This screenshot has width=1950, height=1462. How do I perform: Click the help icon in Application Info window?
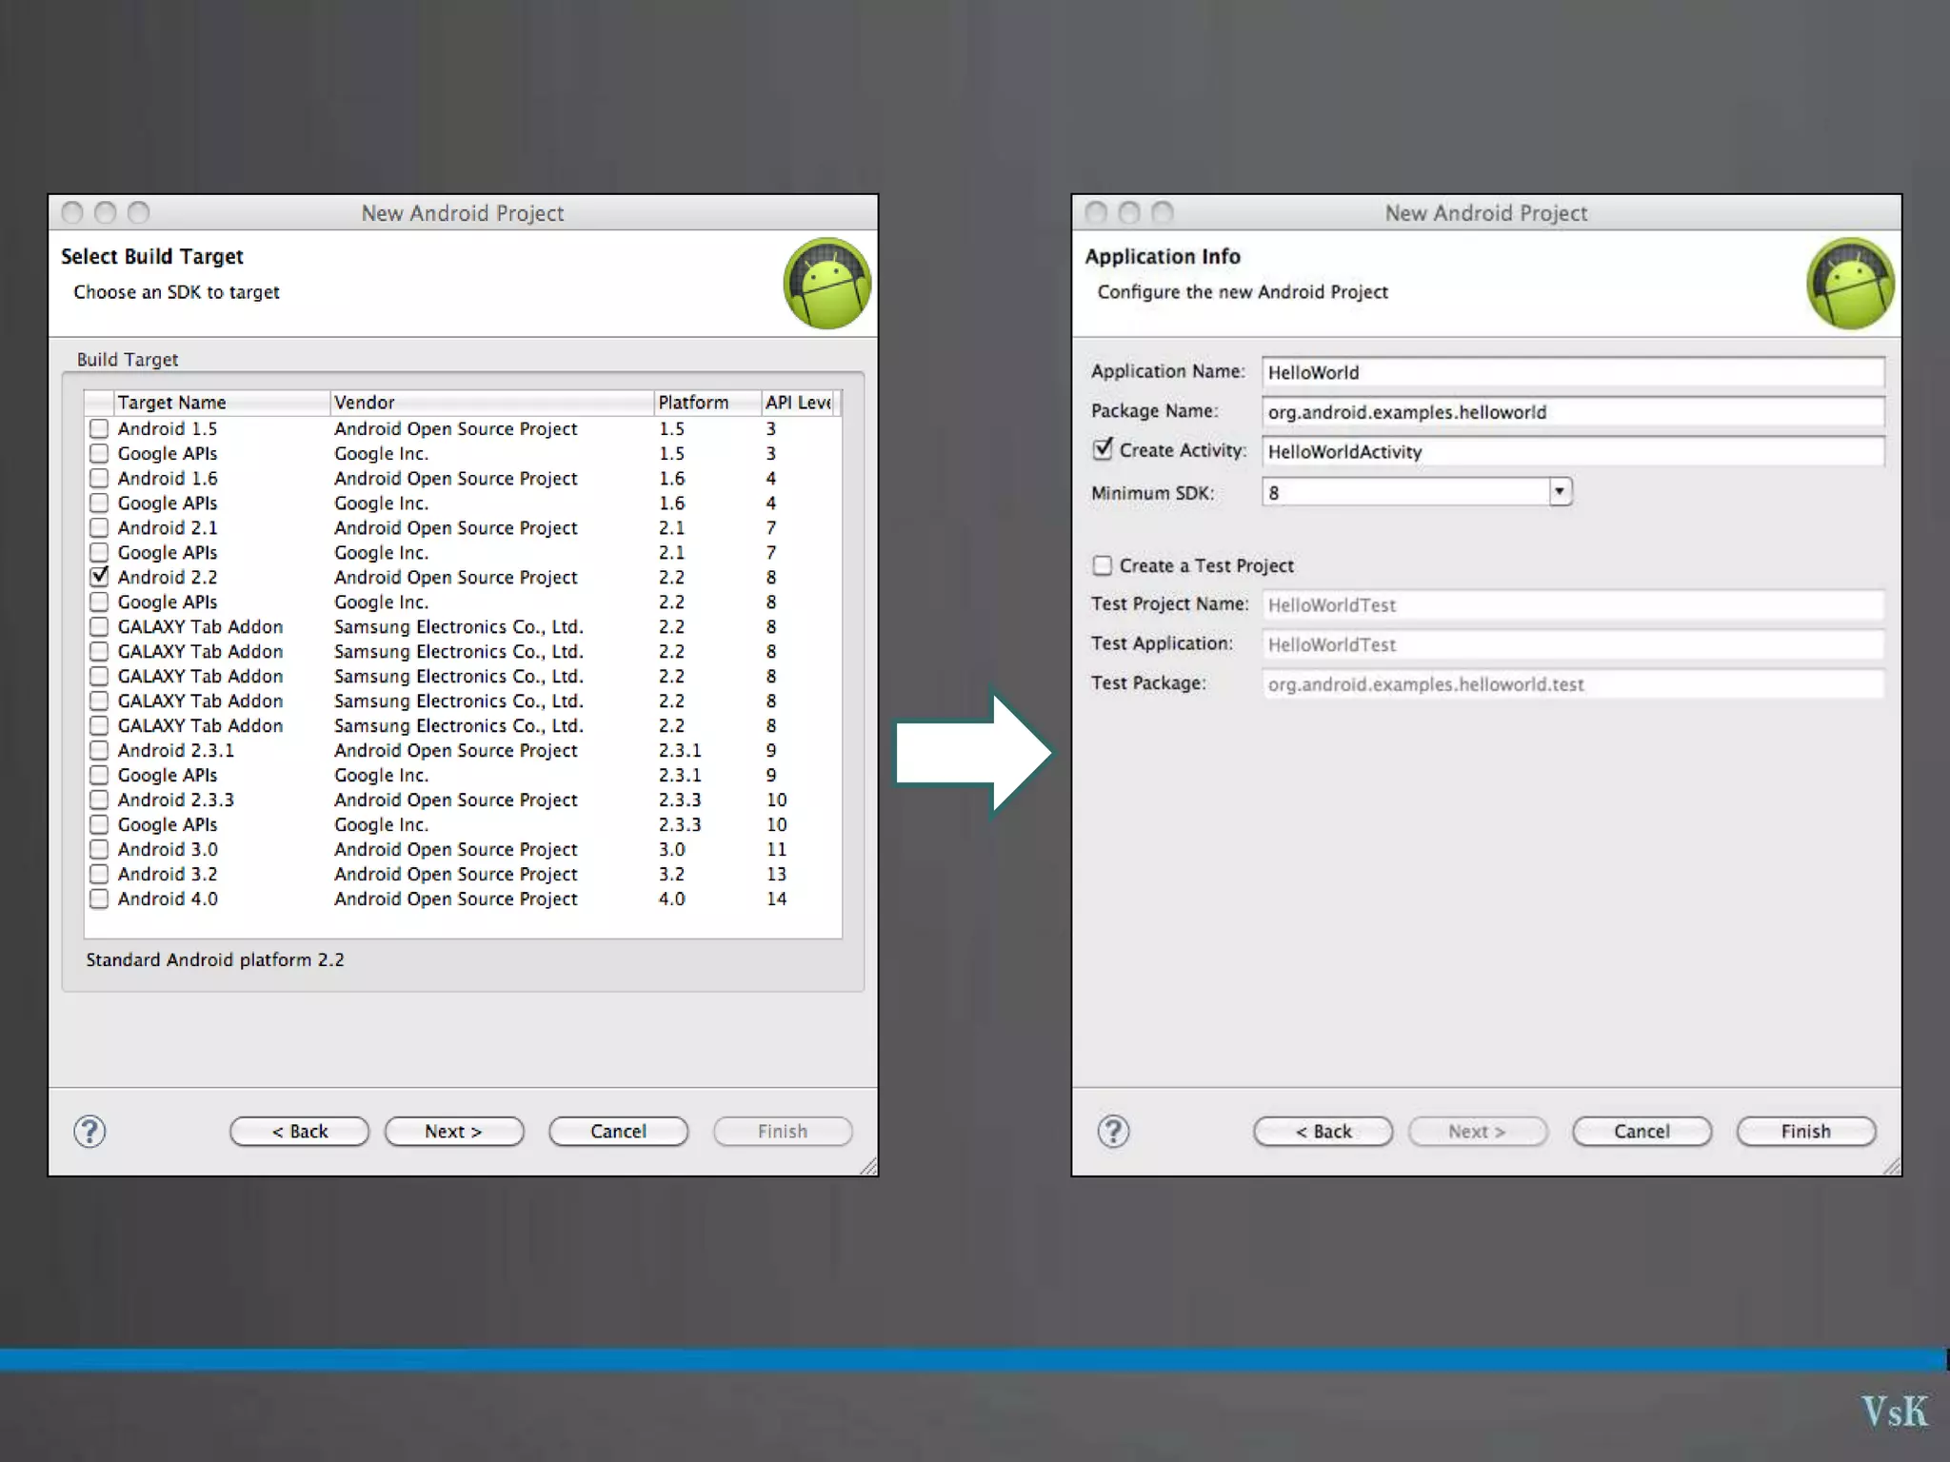click(1113, 1131)
